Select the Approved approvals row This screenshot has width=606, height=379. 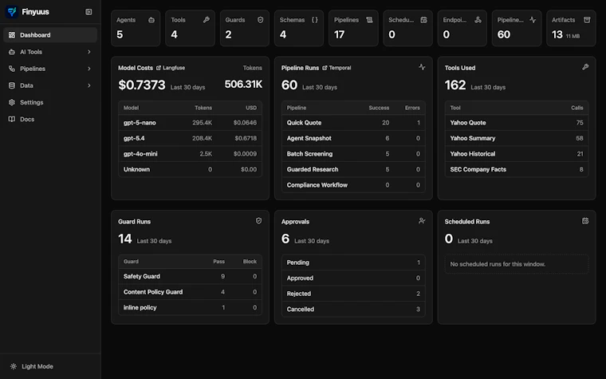point(353,278)
